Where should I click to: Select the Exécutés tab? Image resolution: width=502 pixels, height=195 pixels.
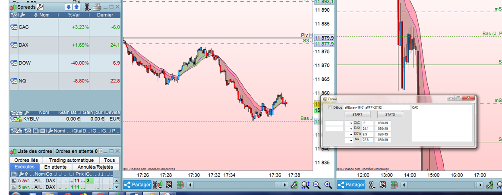(x=25, y=167)
